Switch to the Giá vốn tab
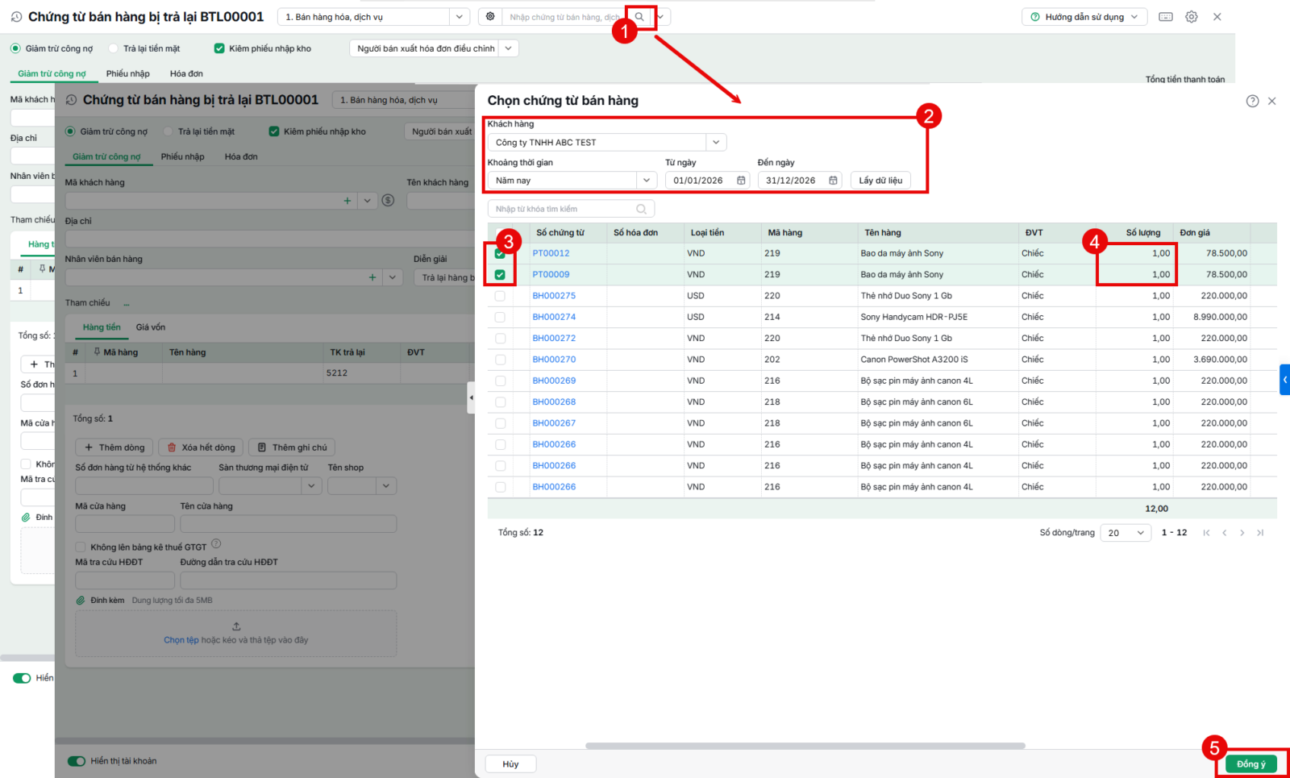Viewport: 1290px width, 778px height. [x=151, y=327]
